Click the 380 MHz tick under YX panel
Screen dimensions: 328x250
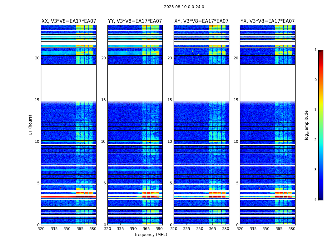[292, 229]
